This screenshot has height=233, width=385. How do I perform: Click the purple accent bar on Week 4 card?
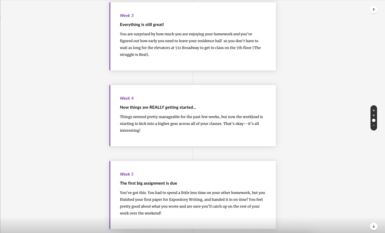[x=110, y=115]
